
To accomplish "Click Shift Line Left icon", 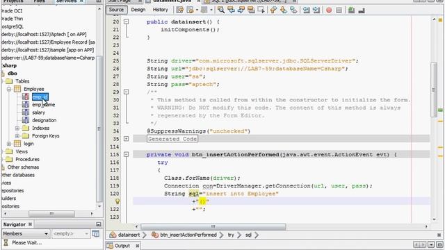I will (x=306, y=10).
